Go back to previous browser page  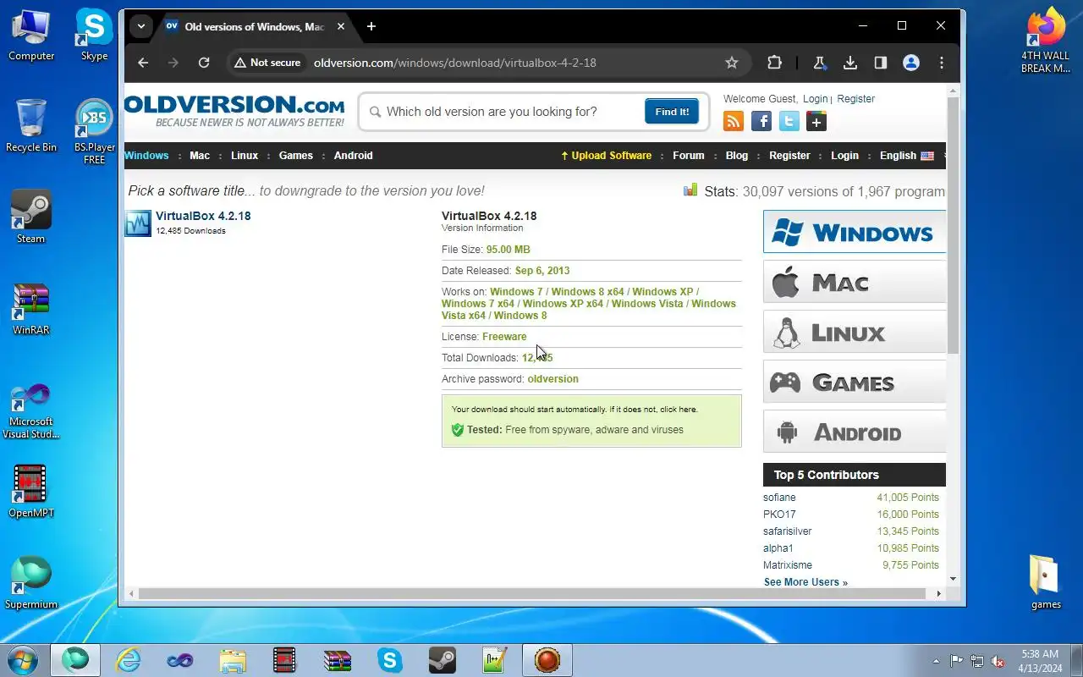(x=143, y=63)
